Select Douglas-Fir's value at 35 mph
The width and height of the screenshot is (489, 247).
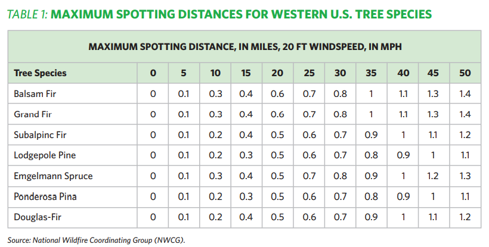(x=371, y=218)
